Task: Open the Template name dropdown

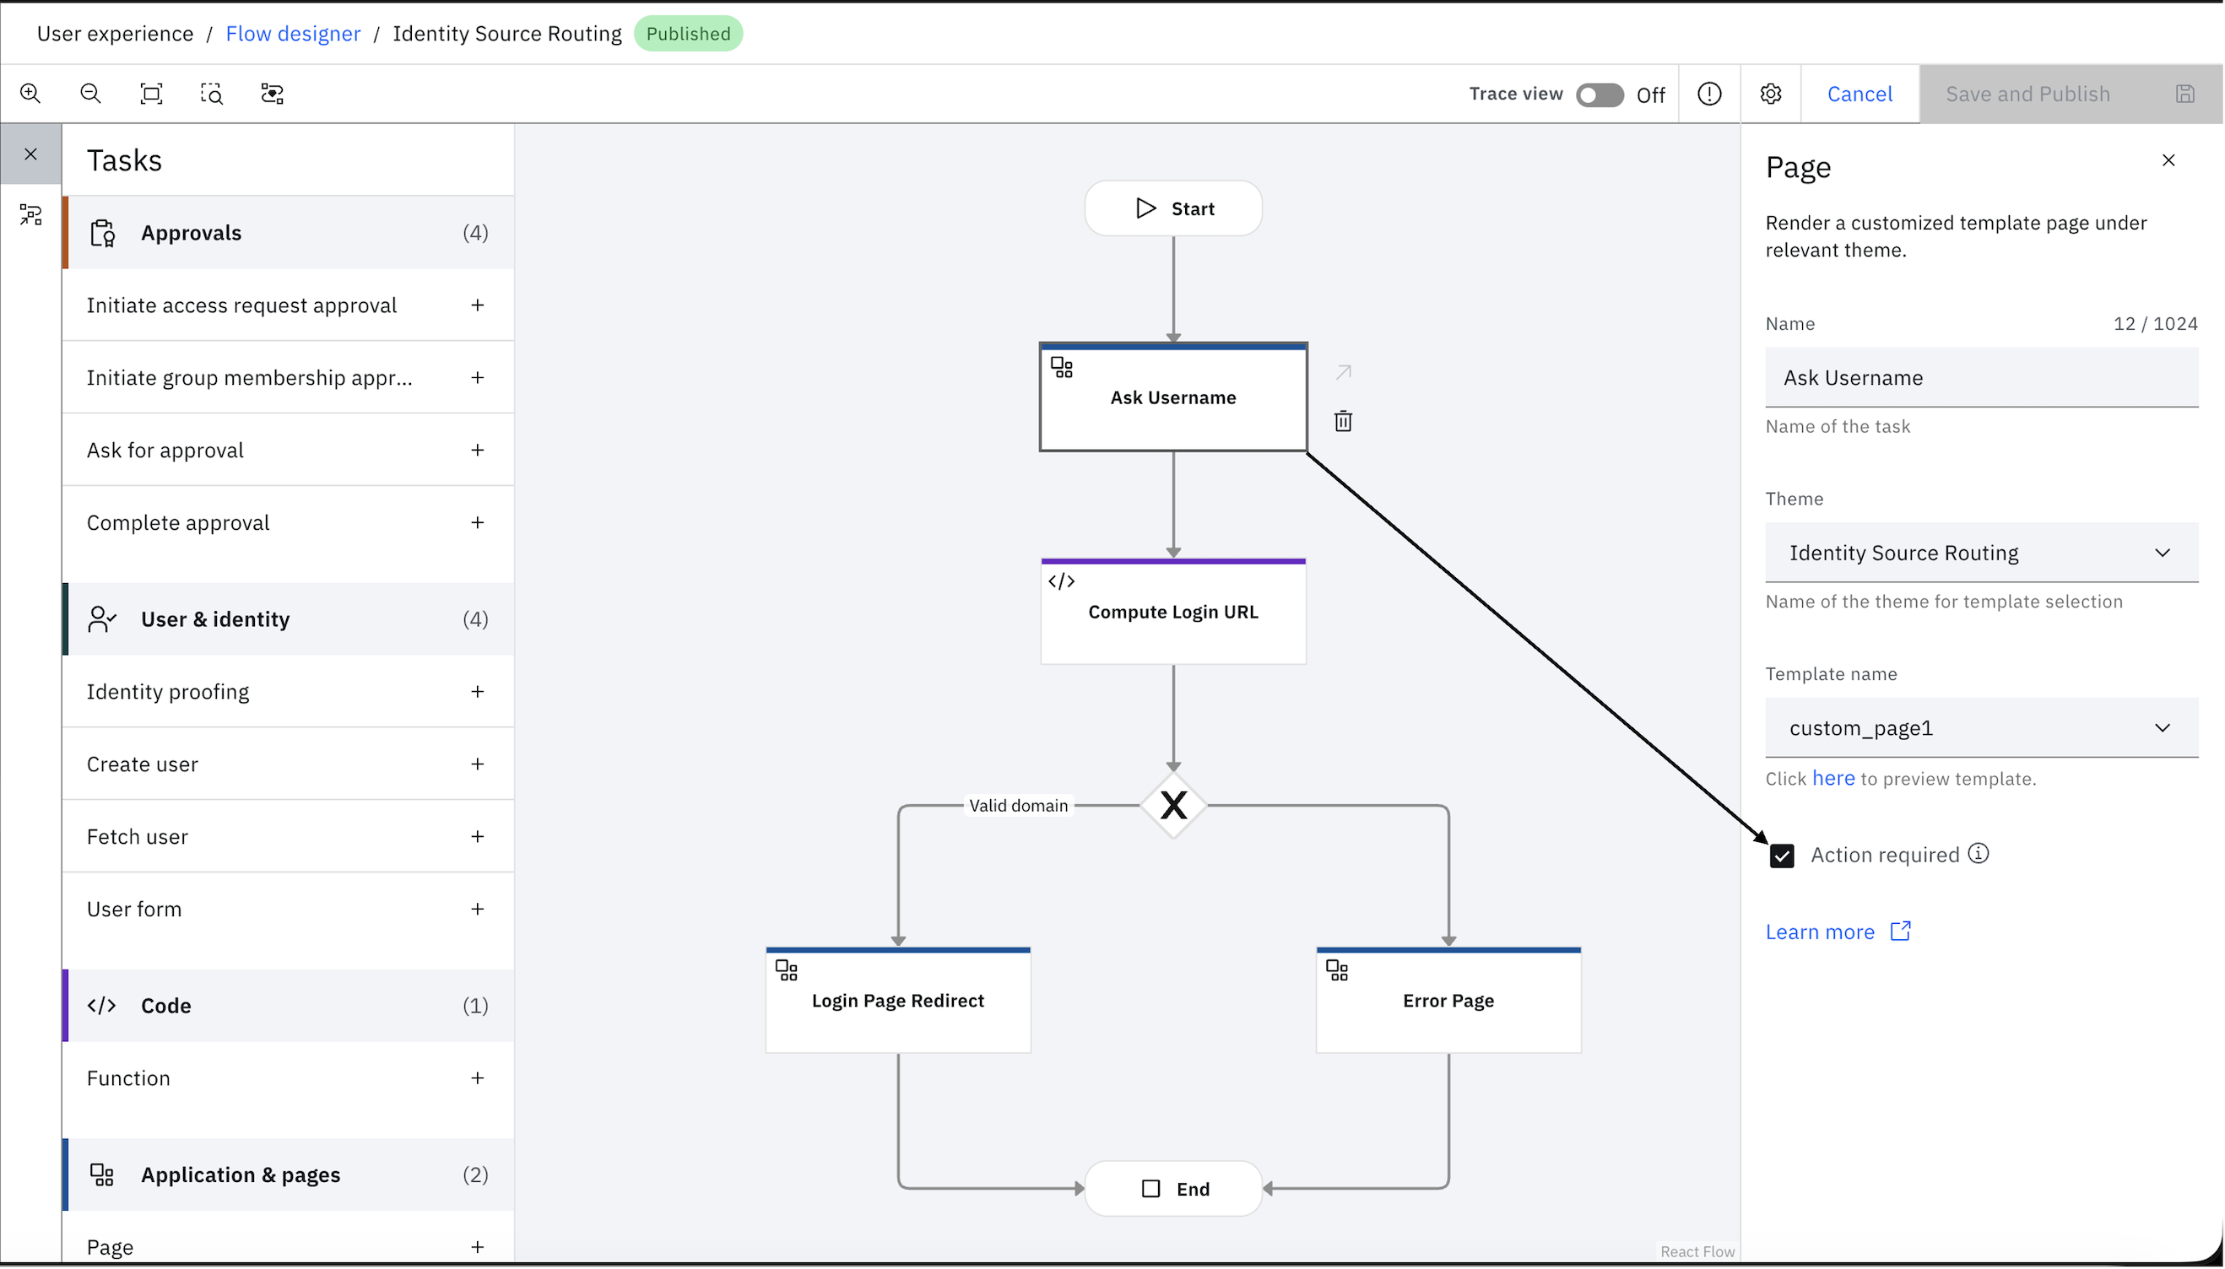Action: point(1982,728)
